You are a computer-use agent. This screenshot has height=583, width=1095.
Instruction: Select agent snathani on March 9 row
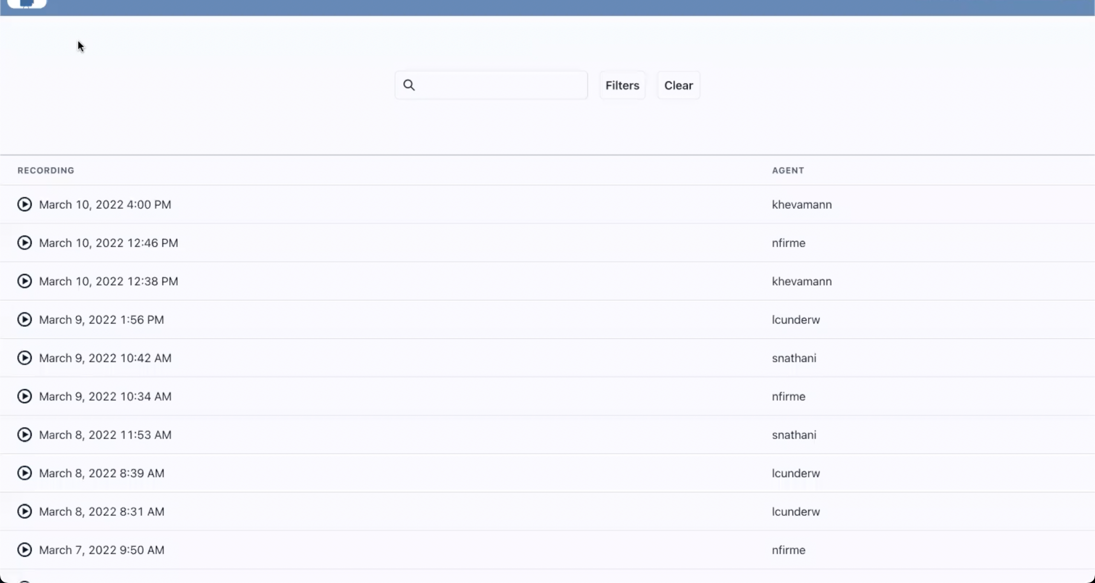794,358
